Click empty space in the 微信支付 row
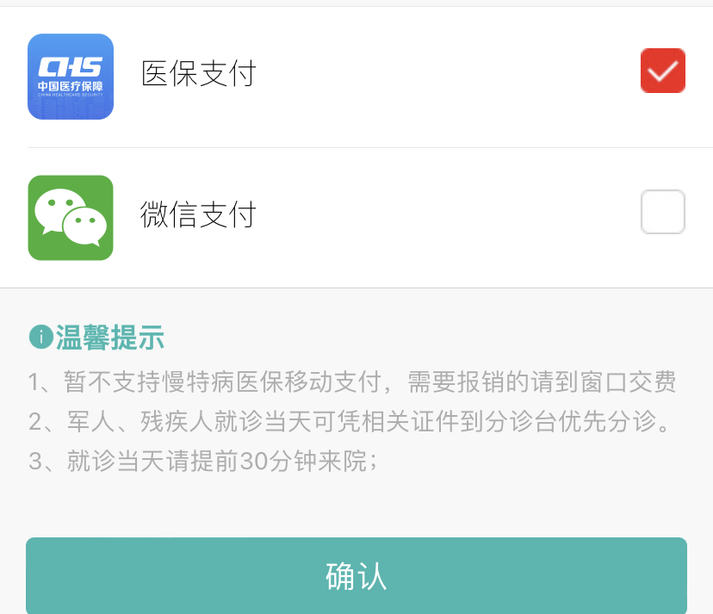The width and height of the screenshot is (713, 614). pos(448,216)
